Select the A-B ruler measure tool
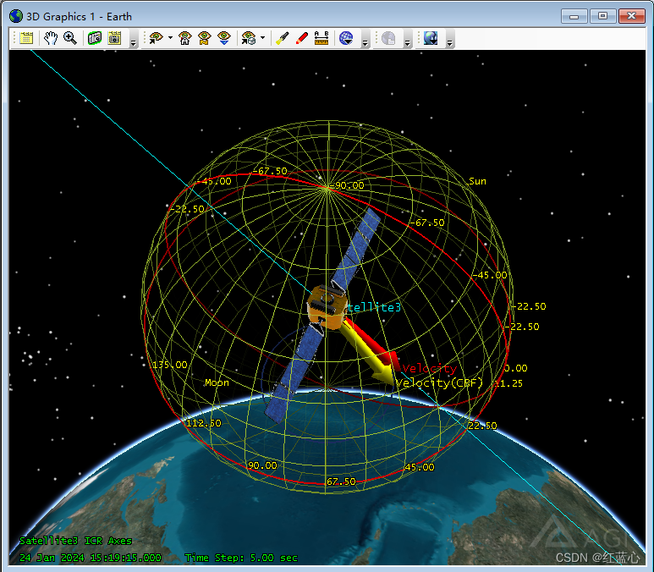The height and width of the screenshot is (572, 654). click(x=322, y=38)
